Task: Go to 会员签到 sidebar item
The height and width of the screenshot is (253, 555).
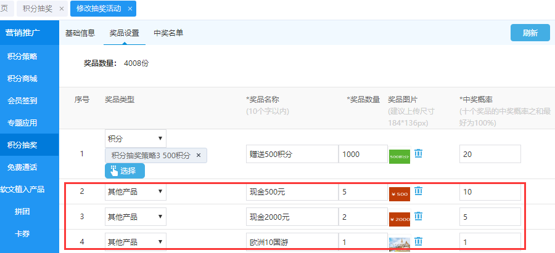Action: [x=22, y=100]
